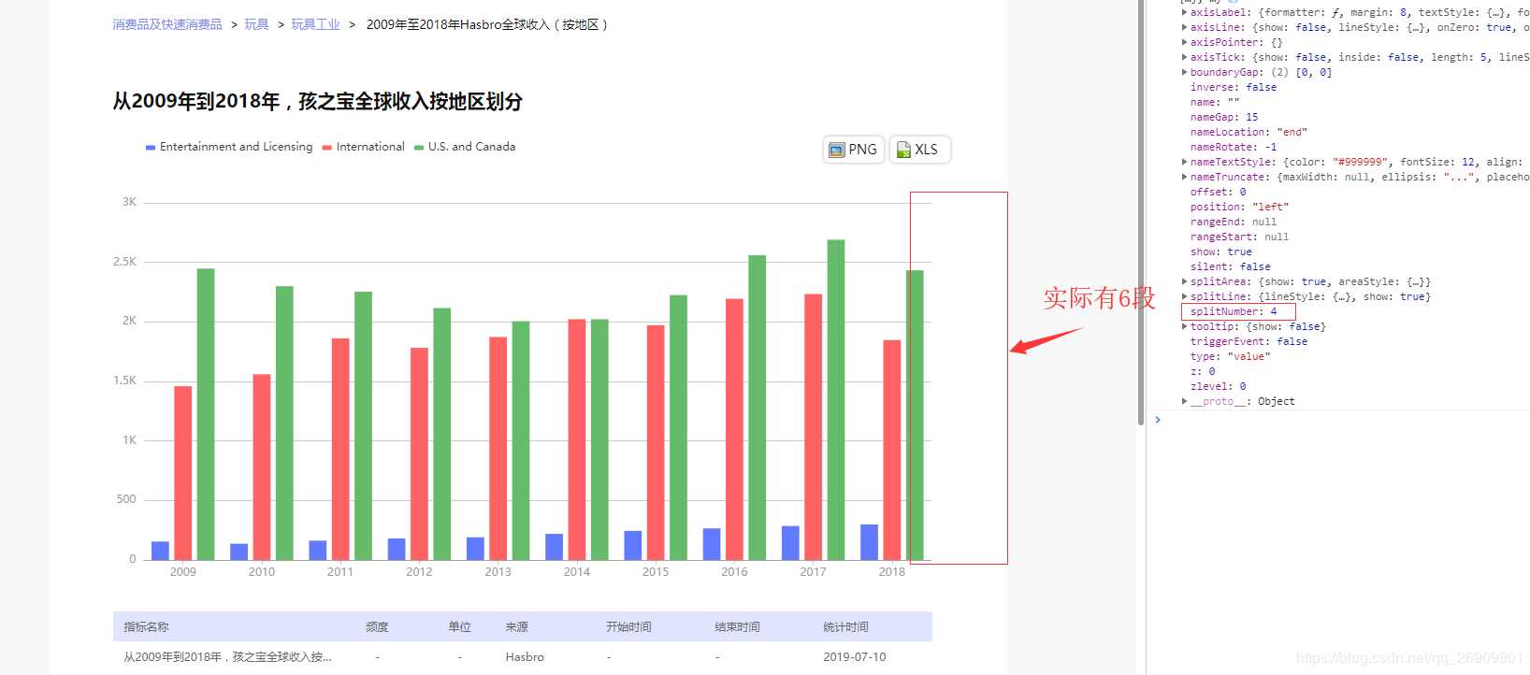The width and height of the screenshot is (1530, 675).
Task: Expand the axisTick property
Action: point(1185,57)
